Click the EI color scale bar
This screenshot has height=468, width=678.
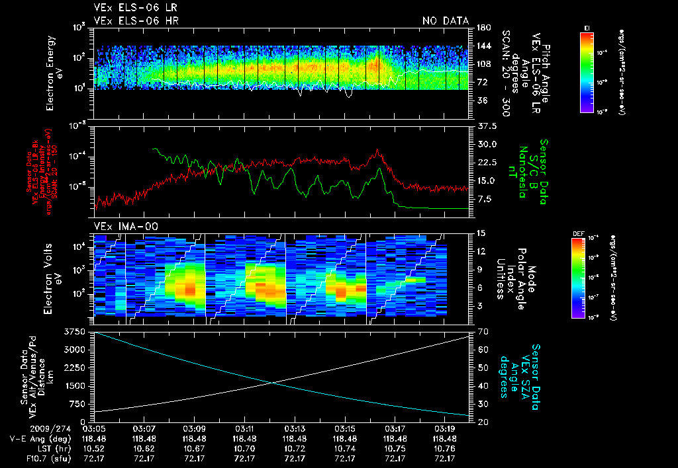[x=587, y=72]
